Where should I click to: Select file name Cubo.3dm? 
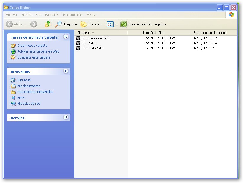coord(88,43)
